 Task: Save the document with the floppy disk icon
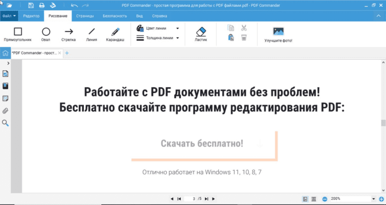coord(31,6)
